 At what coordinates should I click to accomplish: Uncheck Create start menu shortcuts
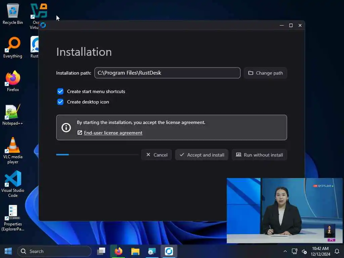click(x=60, y=91)
